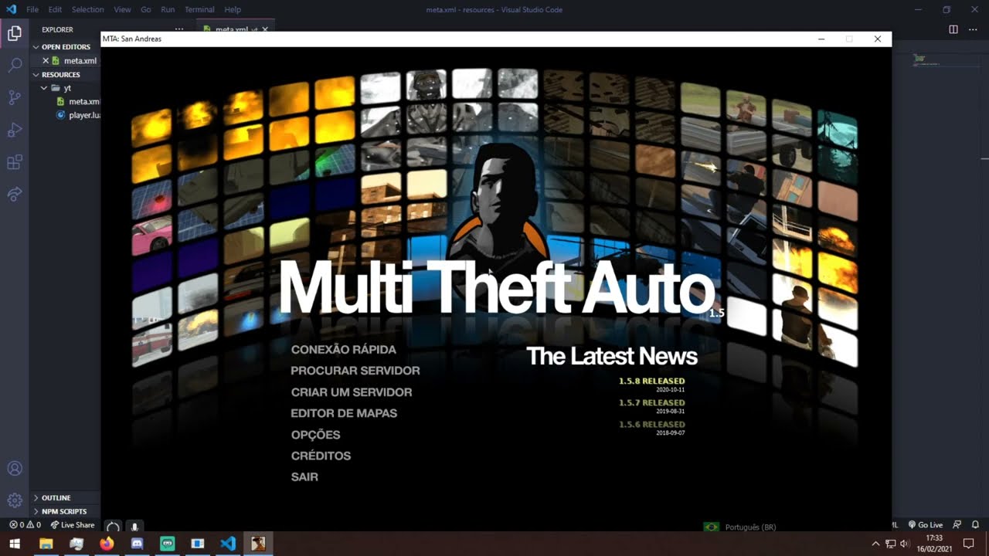The image size is (989, 556).
Task: Open the volume icon in system tray
Action: coord(905,544)
